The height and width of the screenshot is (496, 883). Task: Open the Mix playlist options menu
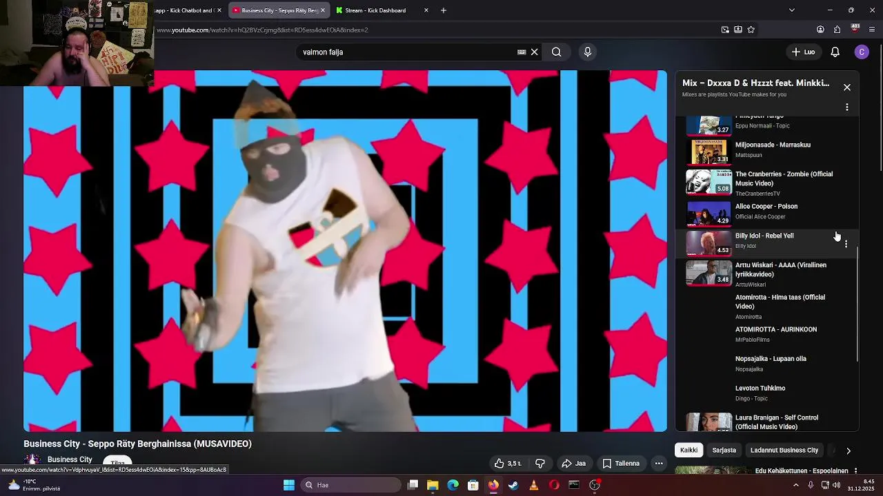tap(847, 107)
